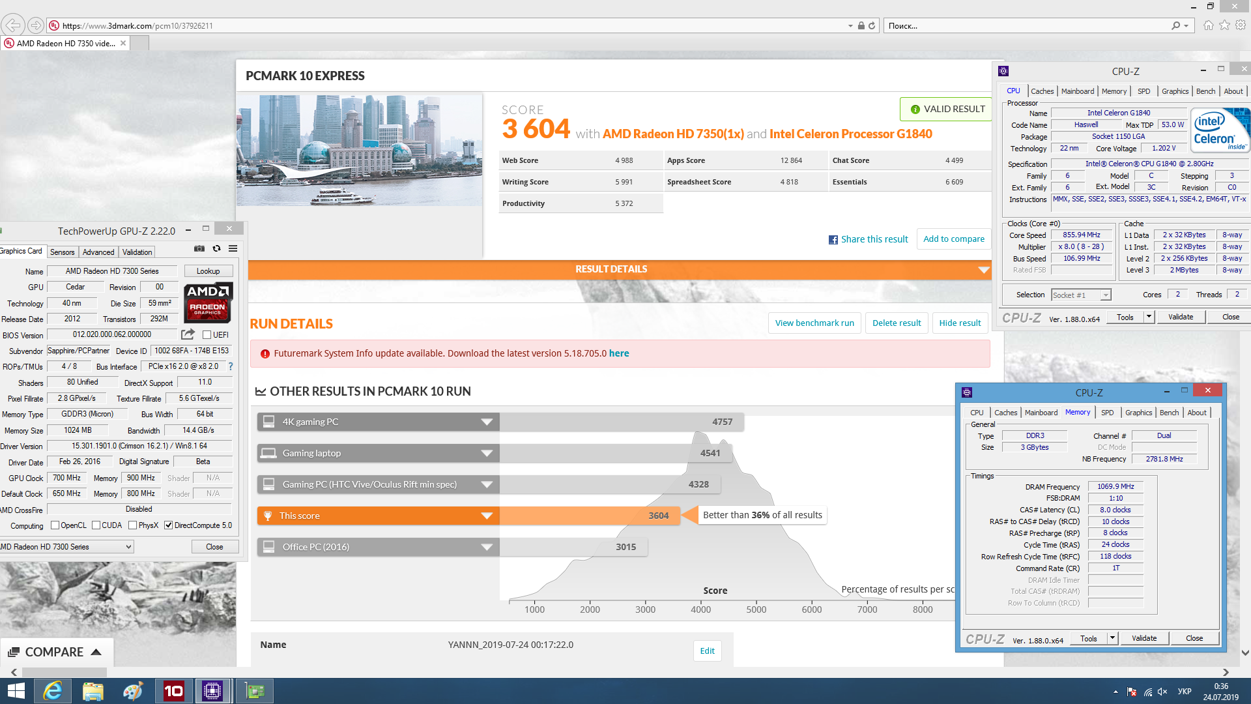Open browser settings gear icon
The image size is (1251, 704).
pyautogui.click(x=1241, y=25)
